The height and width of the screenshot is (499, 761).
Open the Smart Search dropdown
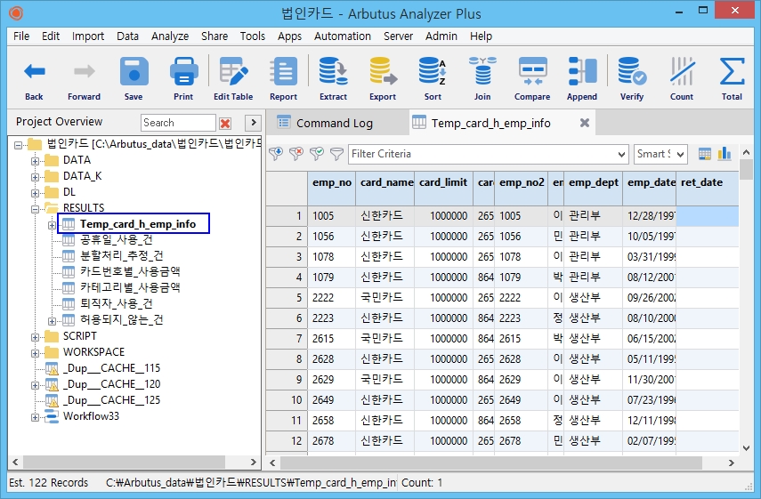(x=681, y=154)
